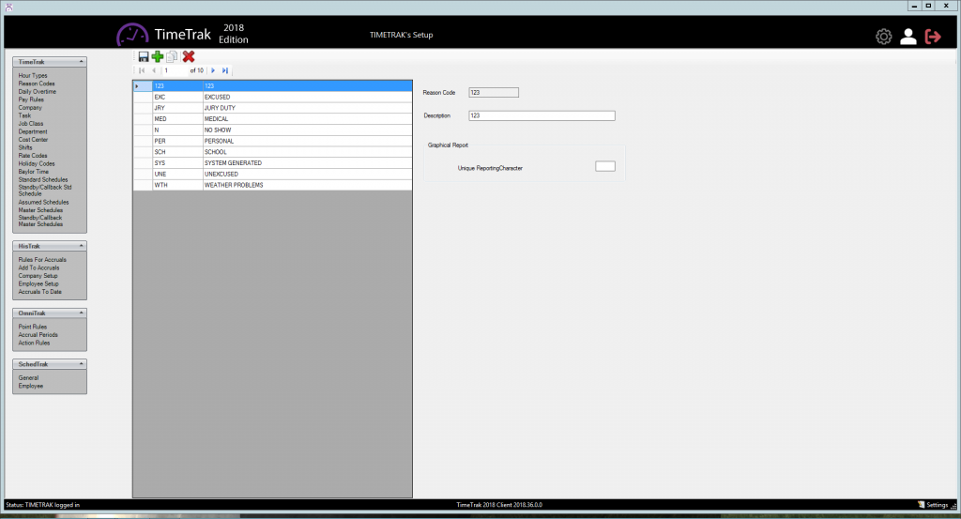Open the user profile icon
This screenshot has height=519, width=961.
click(908, 37)
